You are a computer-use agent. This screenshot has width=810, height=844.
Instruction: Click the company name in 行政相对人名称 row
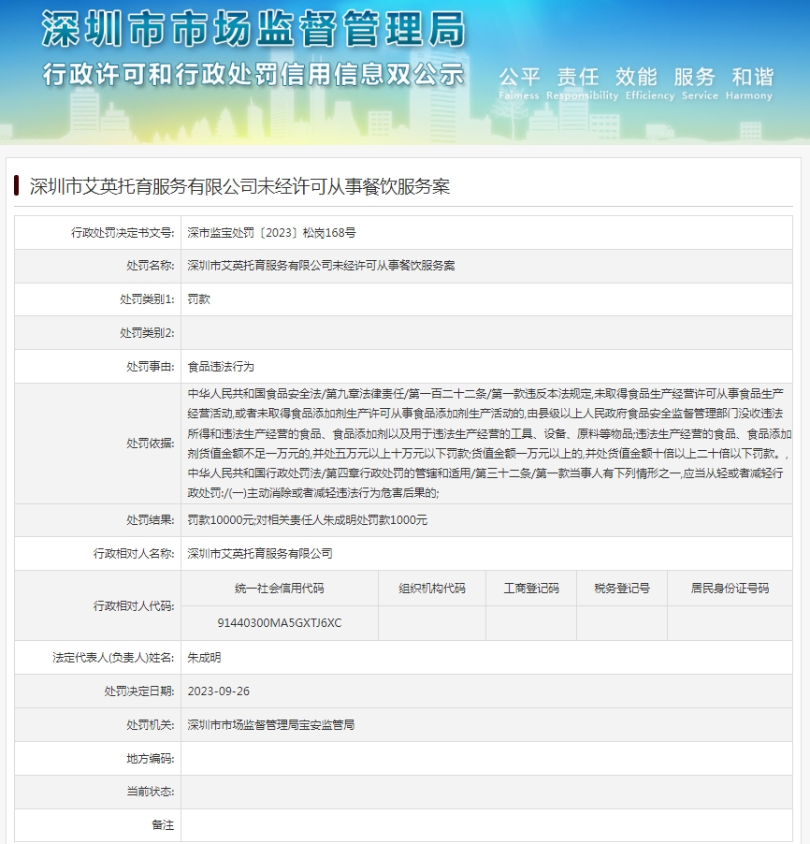tap(260, 553)
